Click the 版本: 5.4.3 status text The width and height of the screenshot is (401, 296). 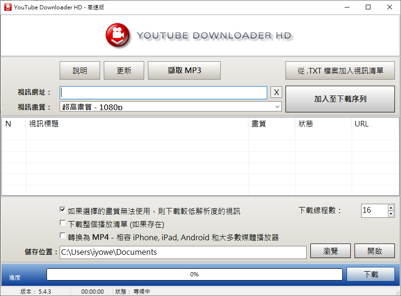click(x=36, y=291)
